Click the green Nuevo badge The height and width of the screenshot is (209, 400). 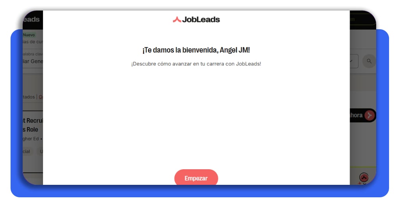[x=29, y=35]
